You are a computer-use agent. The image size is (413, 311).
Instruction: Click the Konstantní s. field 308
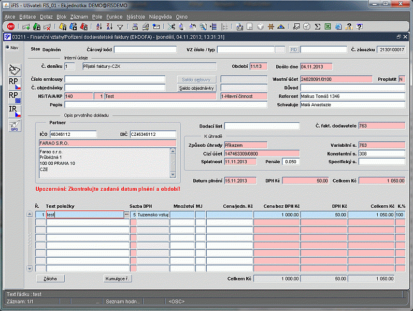382,153
